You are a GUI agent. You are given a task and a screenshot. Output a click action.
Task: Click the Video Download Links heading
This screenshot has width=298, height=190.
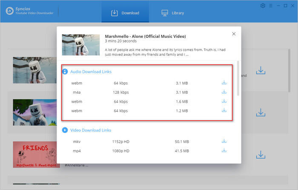click(x=91, y=130)
